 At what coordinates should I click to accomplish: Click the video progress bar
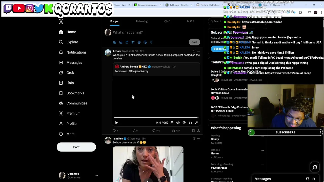tap(156, 117)
